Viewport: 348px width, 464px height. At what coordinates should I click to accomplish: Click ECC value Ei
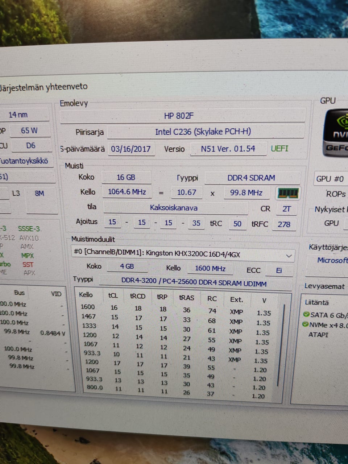(279, 270)
